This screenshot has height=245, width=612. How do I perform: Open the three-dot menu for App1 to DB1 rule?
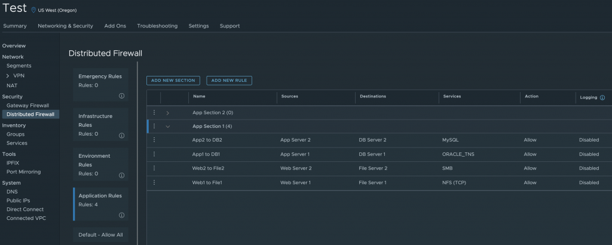tap(154, 154)
